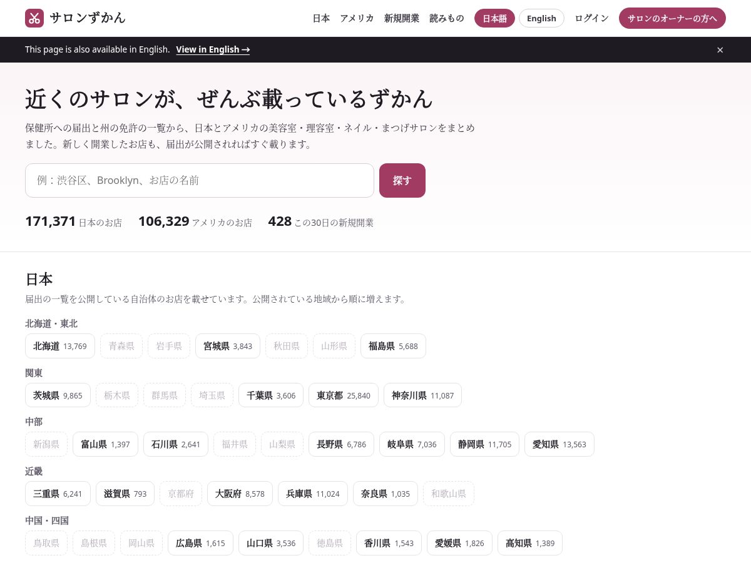Switch language to English
Viewport: 751px width, 563px height.
click(541, 18)
